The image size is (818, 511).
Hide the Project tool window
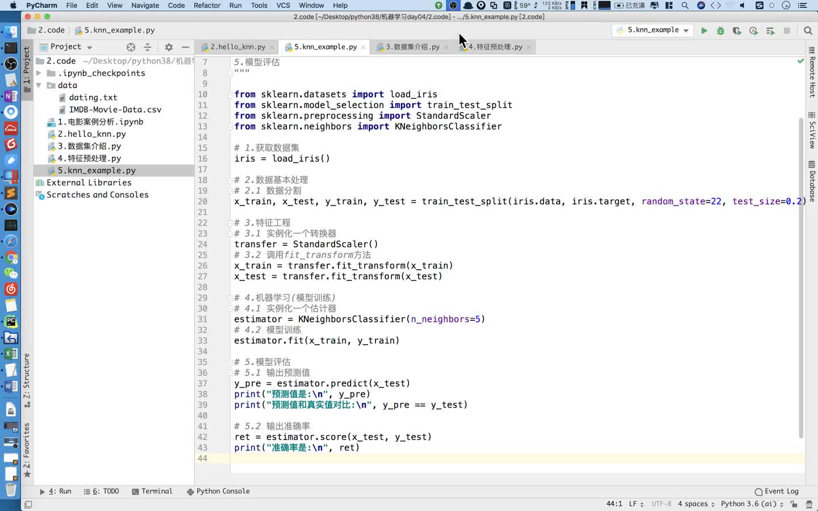[x=185, y=47]
